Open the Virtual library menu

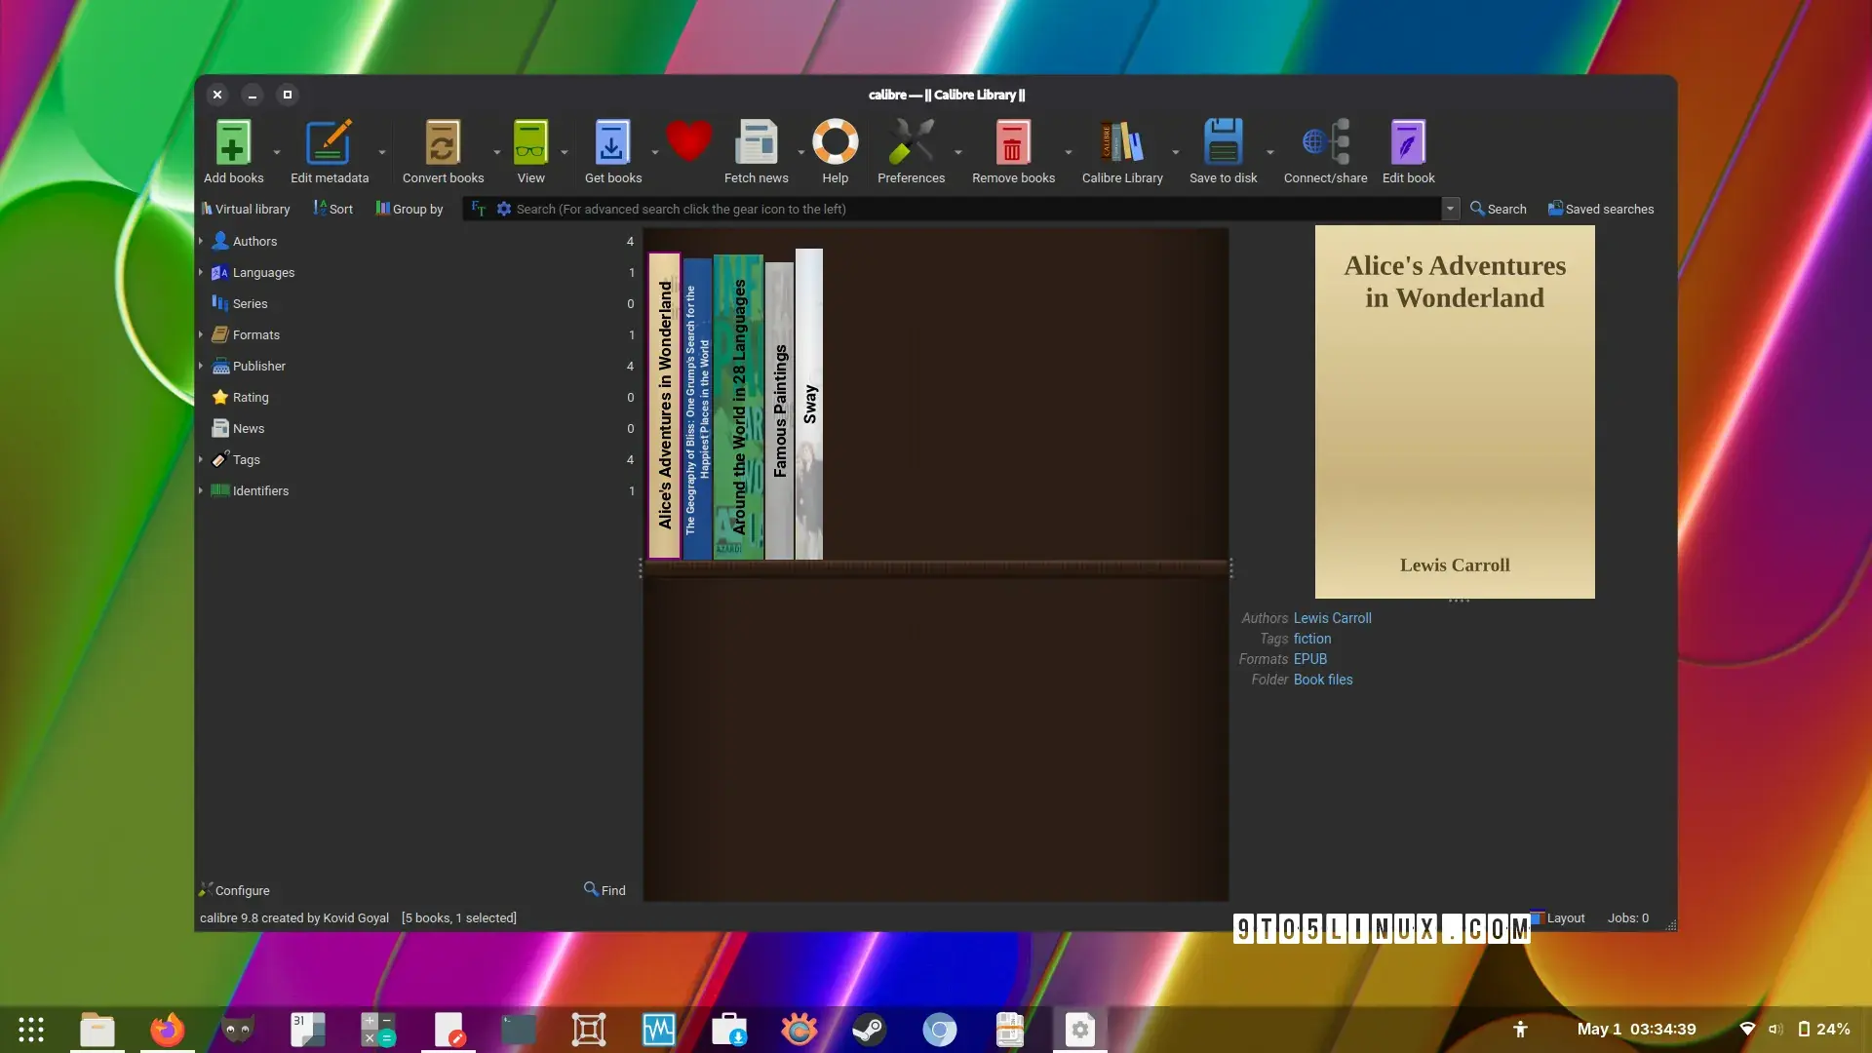point(246,209)
